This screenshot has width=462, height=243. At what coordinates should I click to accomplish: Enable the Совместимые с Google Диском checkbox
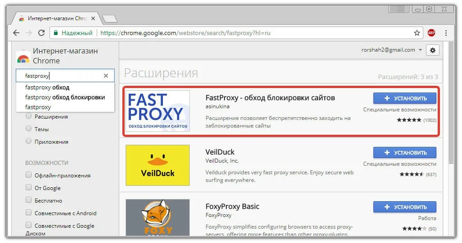pyautogui.click(x=28, y=225)
